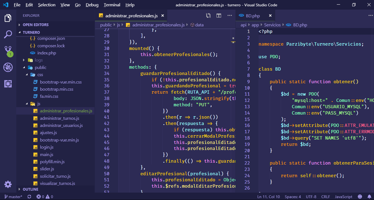The height and width of the screenshot is (200, 374).
Task: Open the Debug menu
Action: (92, 5)
